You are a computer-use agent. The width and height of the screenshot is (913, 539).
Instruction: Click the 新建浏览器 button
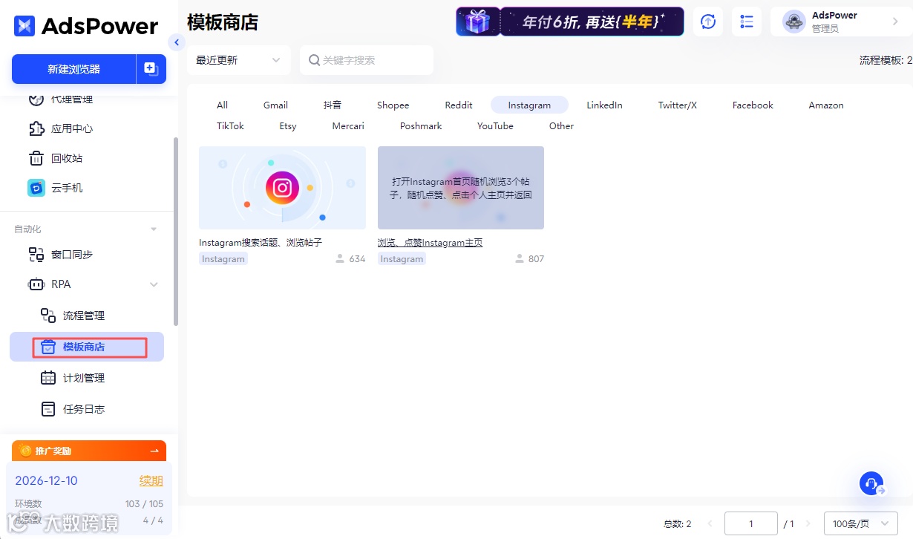click(x=73, y=69)
